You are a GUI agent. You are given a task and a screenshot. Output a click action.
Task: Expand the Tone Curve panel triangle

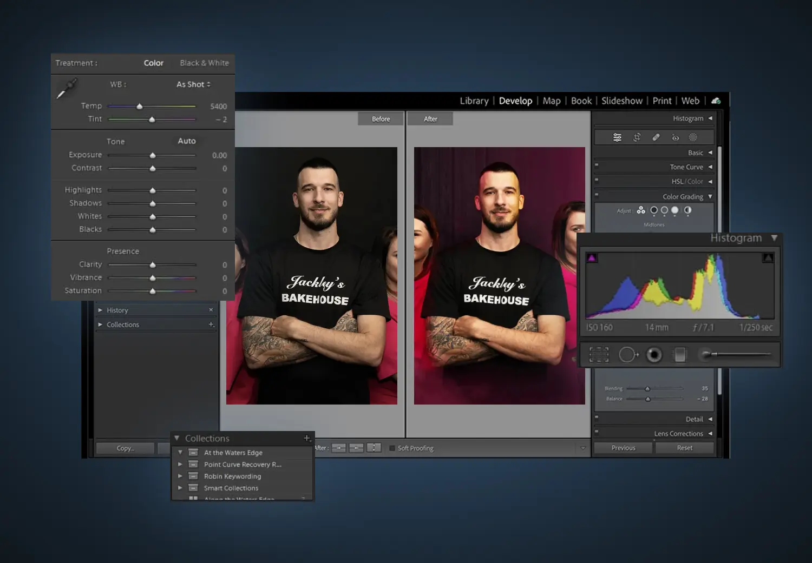pyautogui.click(x=710, y=167)
